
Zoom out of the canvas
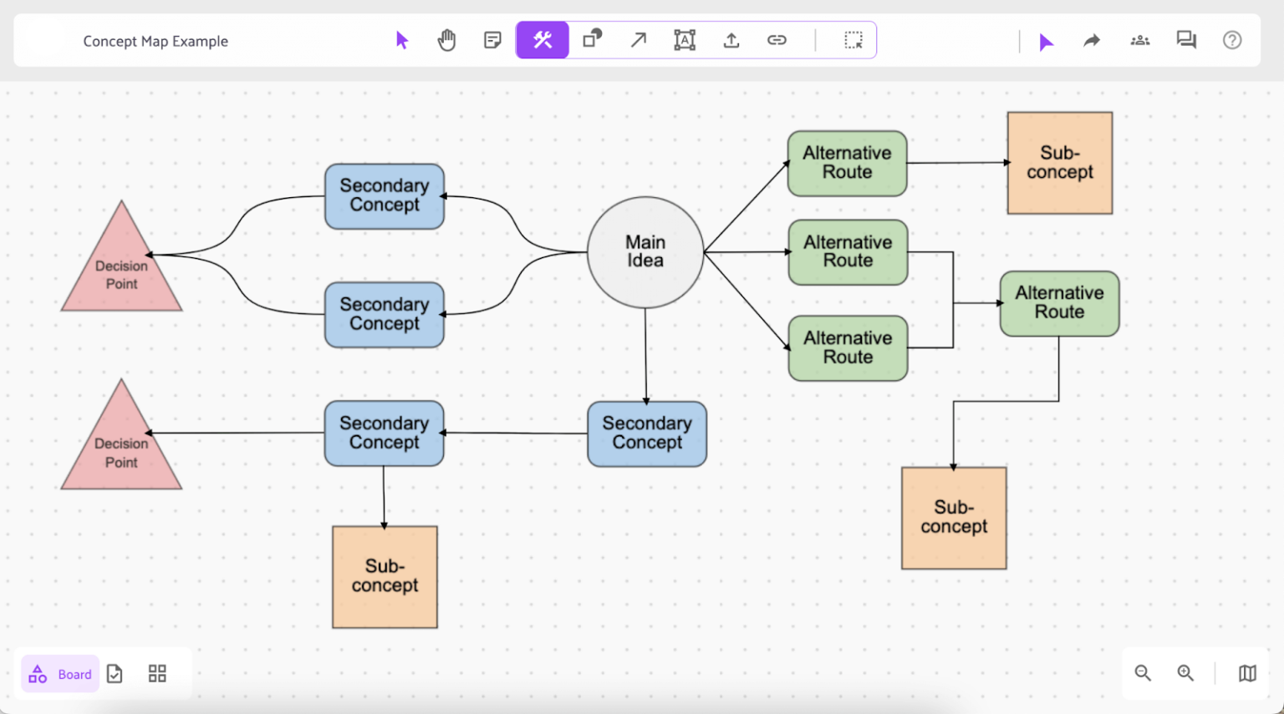tap(1143, 673)
